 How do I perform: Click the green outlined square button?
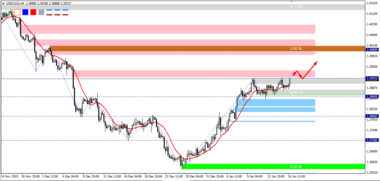(x=9, y=12)
